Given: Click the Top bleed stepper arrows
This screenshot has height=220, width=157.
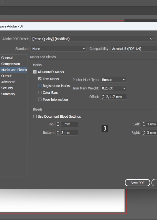Looking at the screenshot, I should point(58,124).
